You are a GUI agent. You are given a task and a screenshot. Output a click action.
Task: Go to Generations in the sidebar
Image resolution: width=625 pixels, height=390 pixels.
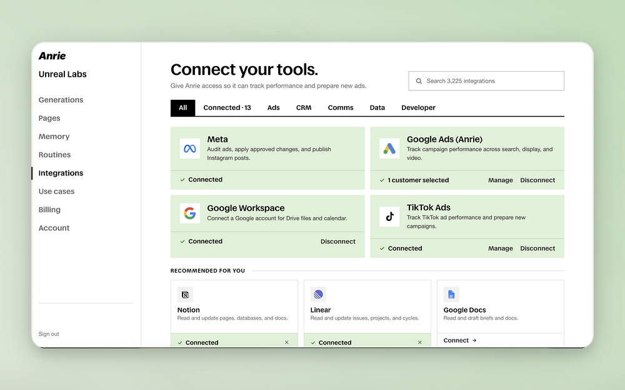61,100
